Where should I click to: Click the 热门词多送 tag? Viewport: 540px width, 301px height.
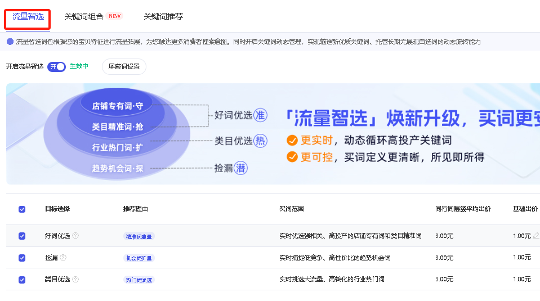139,280
